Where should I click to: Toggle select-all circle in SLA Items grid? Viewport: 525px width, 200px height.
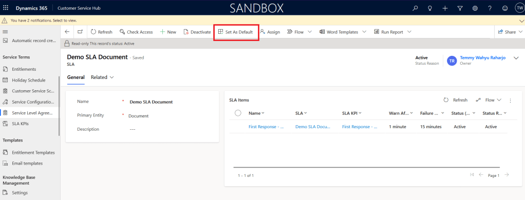[x=238, y=113]
